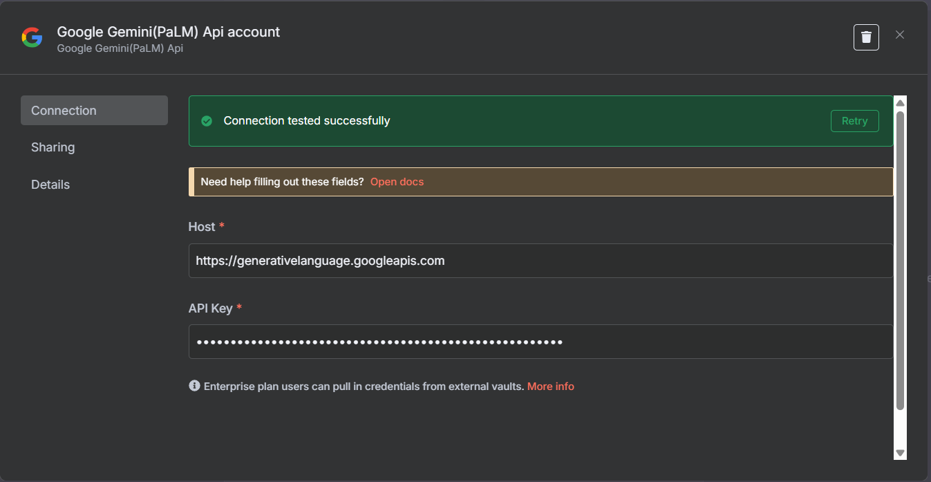The width and height of the screenshot is (931, 482).
Task: Retry the connection test
Action: [x=854, y=121]
